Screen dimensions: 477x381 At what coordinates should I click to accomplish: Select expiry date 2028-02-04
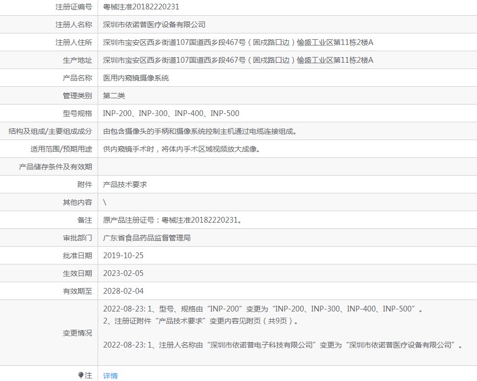tap(123, 291)
